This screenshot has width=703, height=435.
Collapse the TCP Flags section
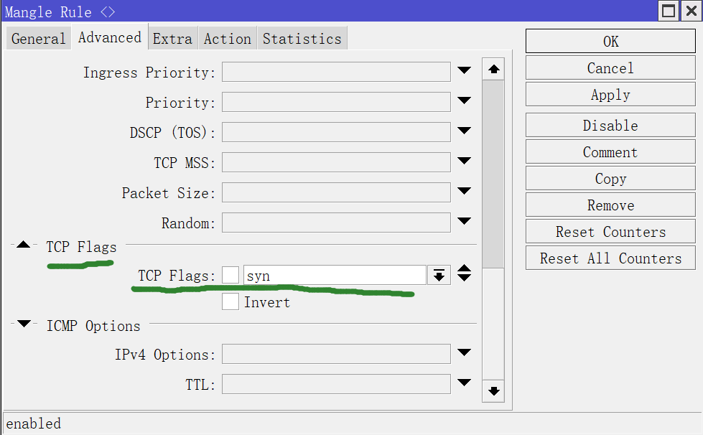pos(24,245)
